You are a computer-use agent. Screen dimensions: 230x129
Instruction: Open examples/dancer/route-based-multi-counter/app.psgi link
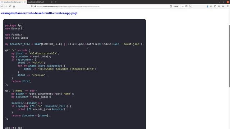(39, 13)
